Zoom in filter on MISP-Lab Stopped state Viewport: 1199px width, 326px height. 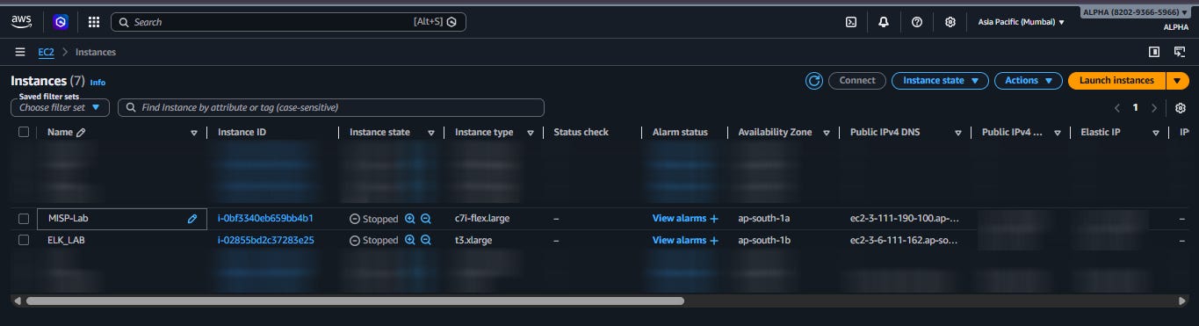pos(409,219)
